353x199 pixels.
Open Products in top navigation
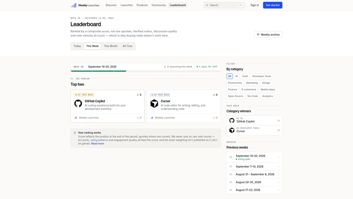click(x=142, y=5)
